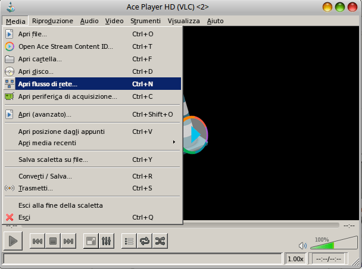Toggle loop repeat mode button
Viewport: 362px width, 269px height.
(x=145, y=241)
